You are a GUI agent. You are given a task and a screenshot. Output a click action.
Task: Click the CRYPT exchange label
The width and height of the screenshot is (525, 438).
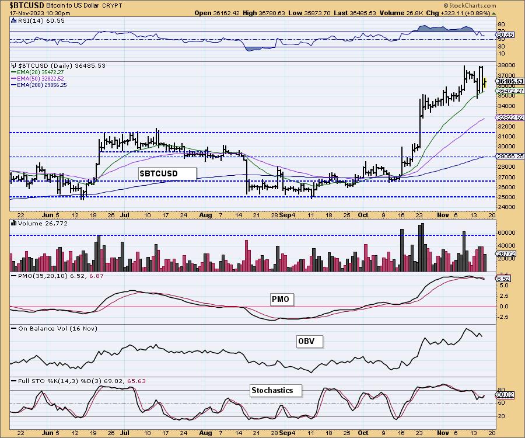112,6
